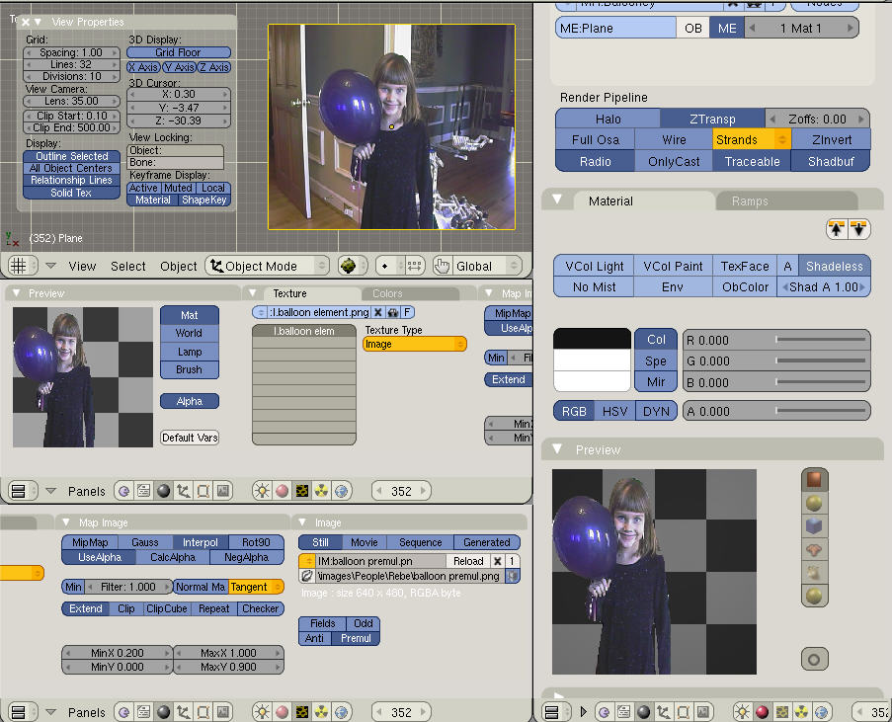Switch to the Ramps tab

tap(750, 201)
